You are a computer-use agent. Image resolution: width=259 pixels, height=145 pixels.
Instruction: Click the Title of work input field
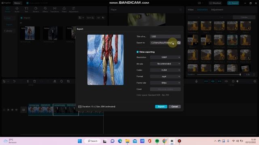166,37
